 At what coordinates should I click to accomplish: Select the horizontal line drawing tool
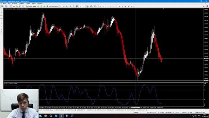tap(110, 6)
